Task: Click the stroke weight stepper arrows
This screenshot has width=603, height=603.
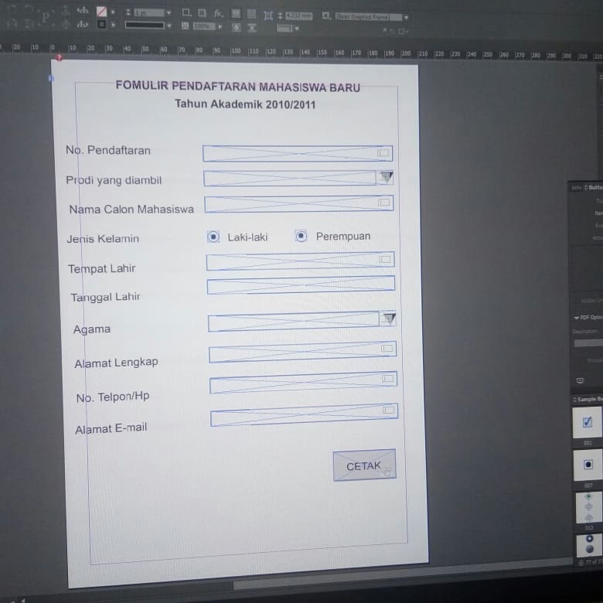Action: (128, 12)
